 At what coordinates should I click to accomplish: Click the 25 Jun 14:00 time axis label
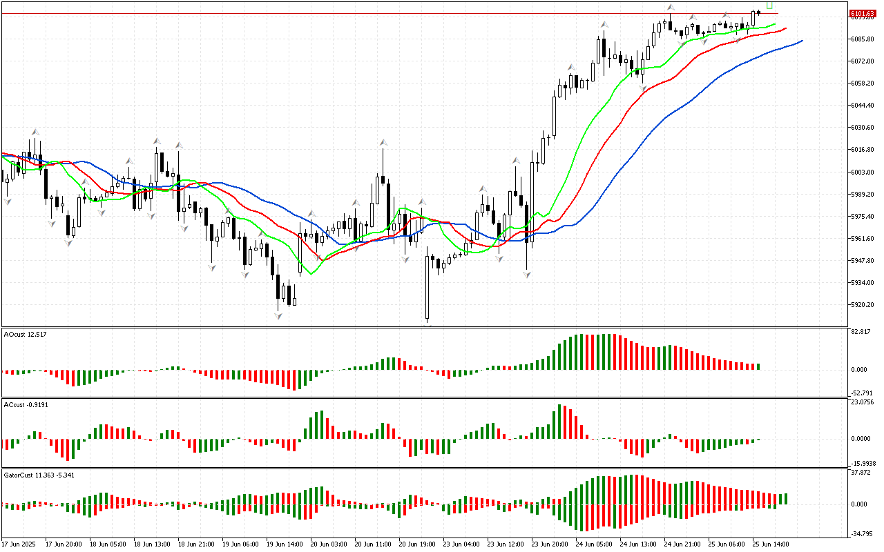click(770, 544)
